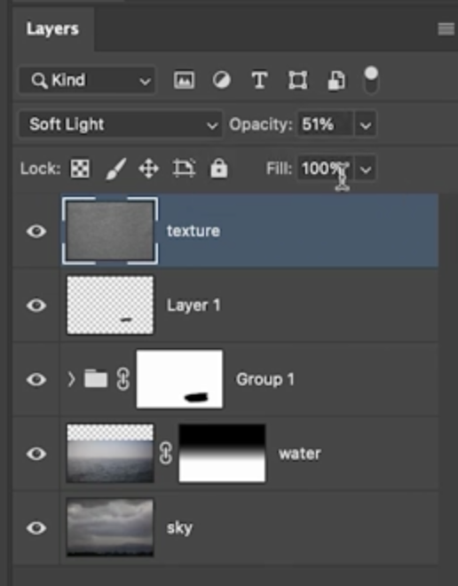
Task: Open the Opacity slider dropdown arrow
Action: [366, 124]
